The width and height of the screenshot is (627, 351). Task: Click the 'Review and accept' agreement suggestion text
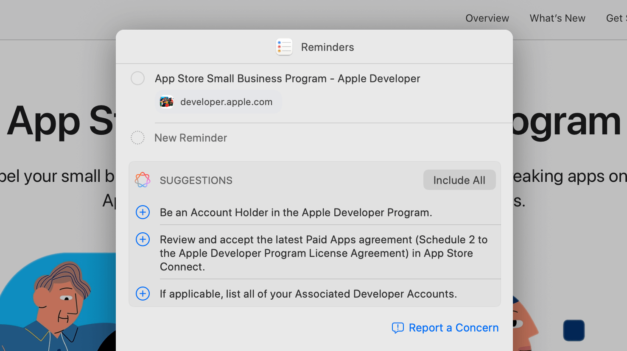[323, 253]
